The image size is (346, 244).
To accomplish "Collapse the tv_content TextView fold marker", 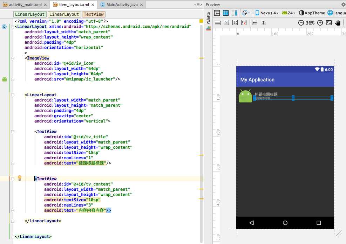I will [x=13, y=179].
